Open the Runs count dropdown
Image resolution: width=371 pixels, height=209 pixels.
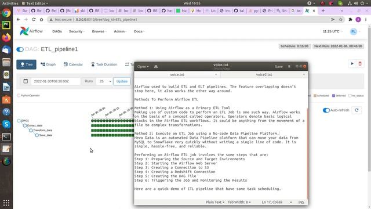click(x=104, y=81)
